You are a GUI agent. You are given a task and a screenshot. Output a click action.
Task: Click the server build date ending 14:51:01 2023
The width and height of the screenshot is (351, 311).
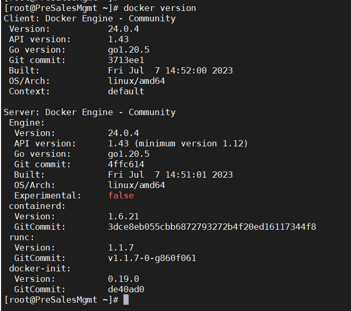click(x=170, y=175)
